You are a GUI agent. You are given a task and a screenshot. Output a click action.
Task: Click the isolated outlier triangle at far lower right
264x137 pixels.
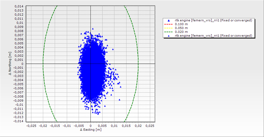point(119,100)
